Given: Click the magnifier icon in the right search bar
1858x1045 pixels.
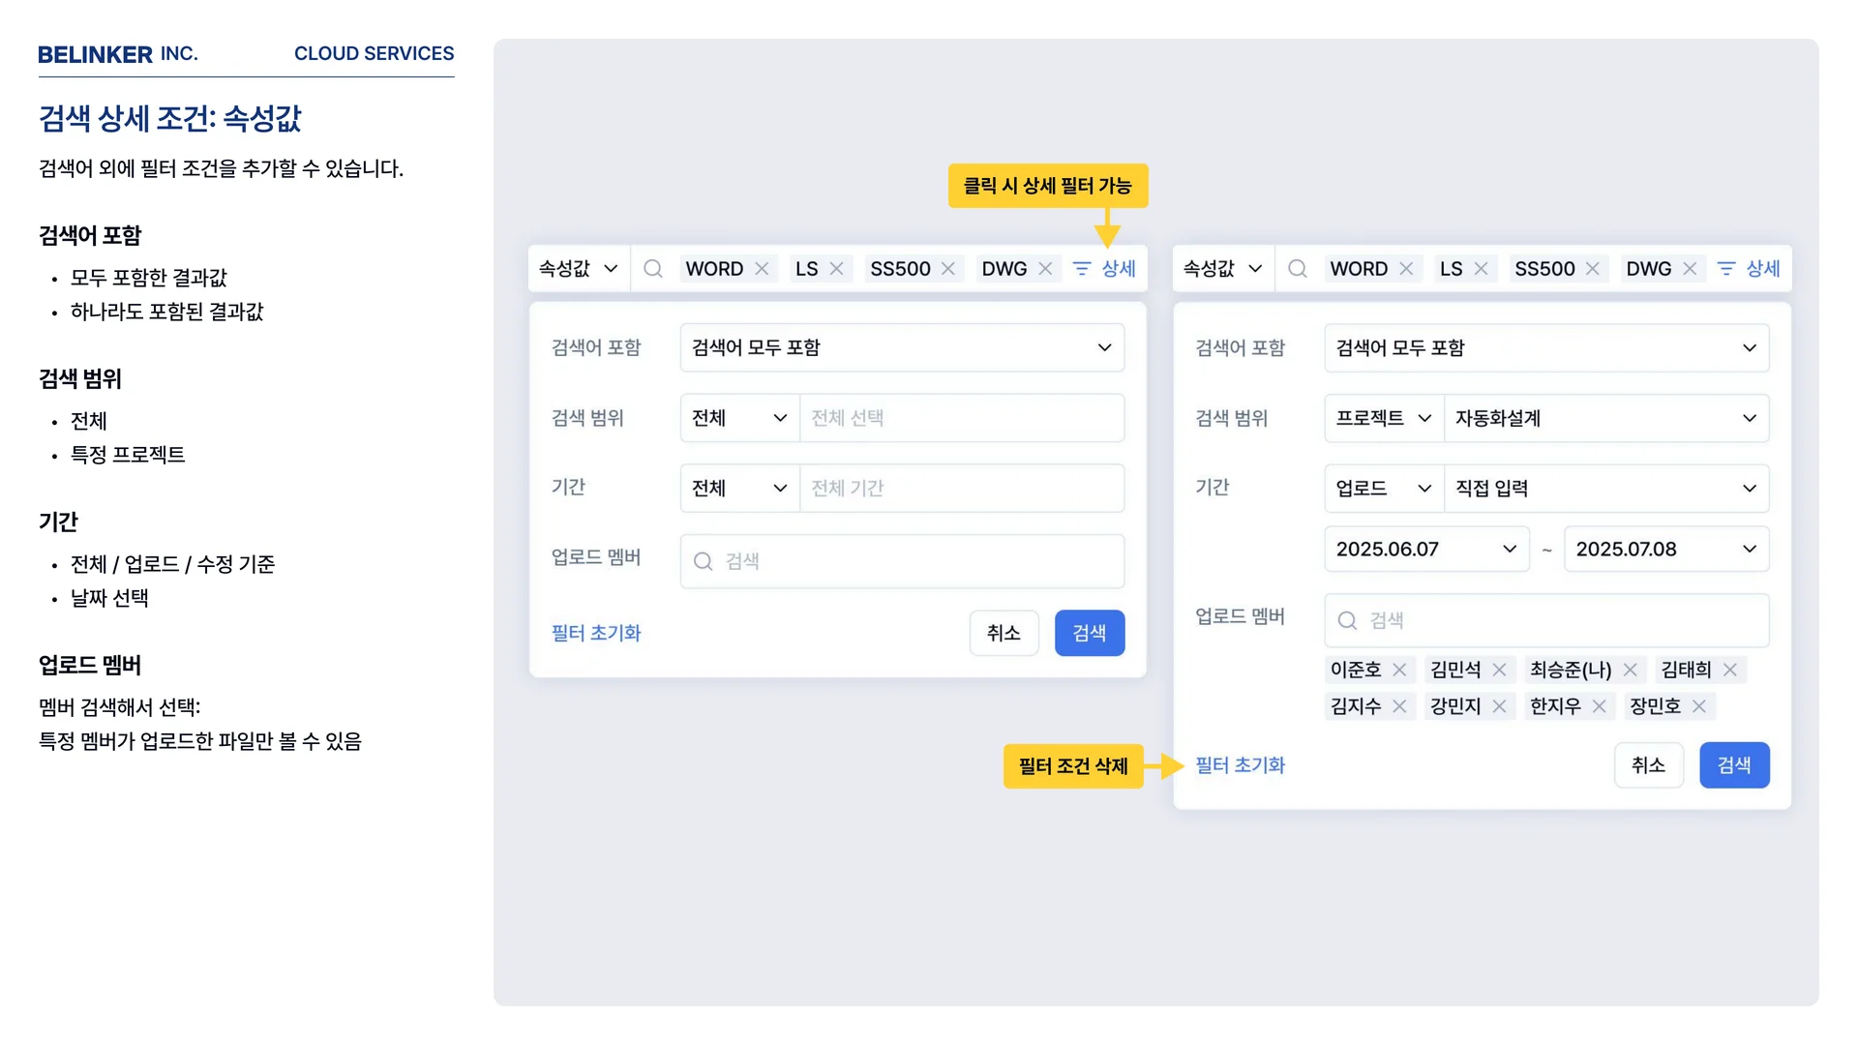Looking at the screenshot, I should (1298, 269).
